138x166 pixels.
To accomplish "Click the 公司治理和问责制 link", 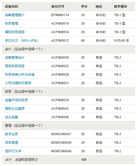I will (x=18, y=83).
